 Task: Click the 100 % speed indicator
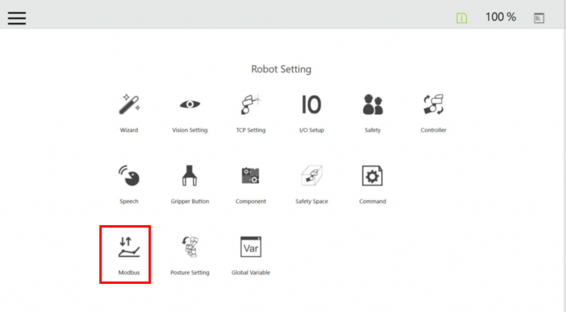click(x=500, y=17)
